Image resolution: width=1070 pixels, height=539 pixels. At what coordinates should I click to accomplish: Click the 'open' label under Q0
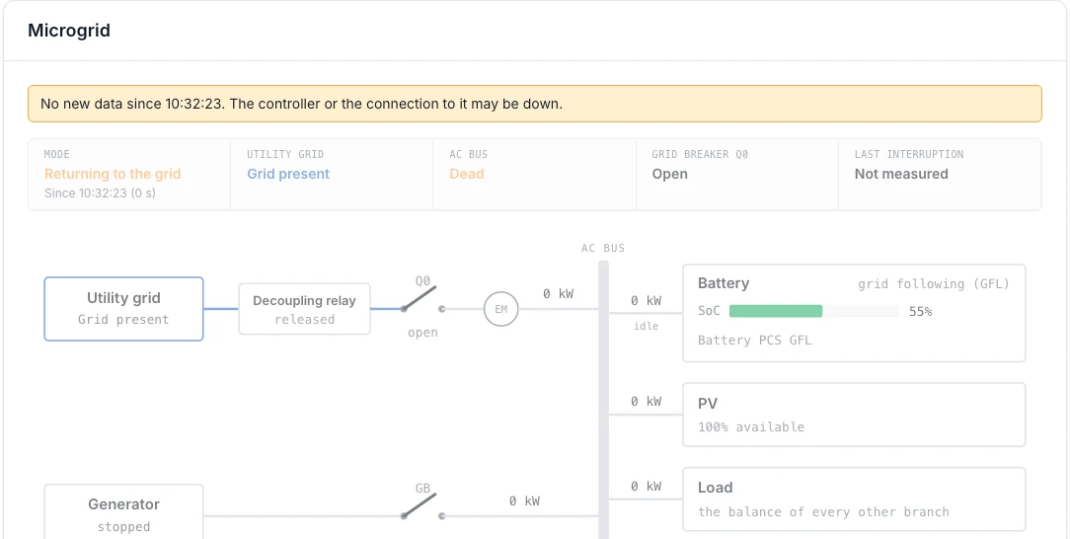[422, 333]
